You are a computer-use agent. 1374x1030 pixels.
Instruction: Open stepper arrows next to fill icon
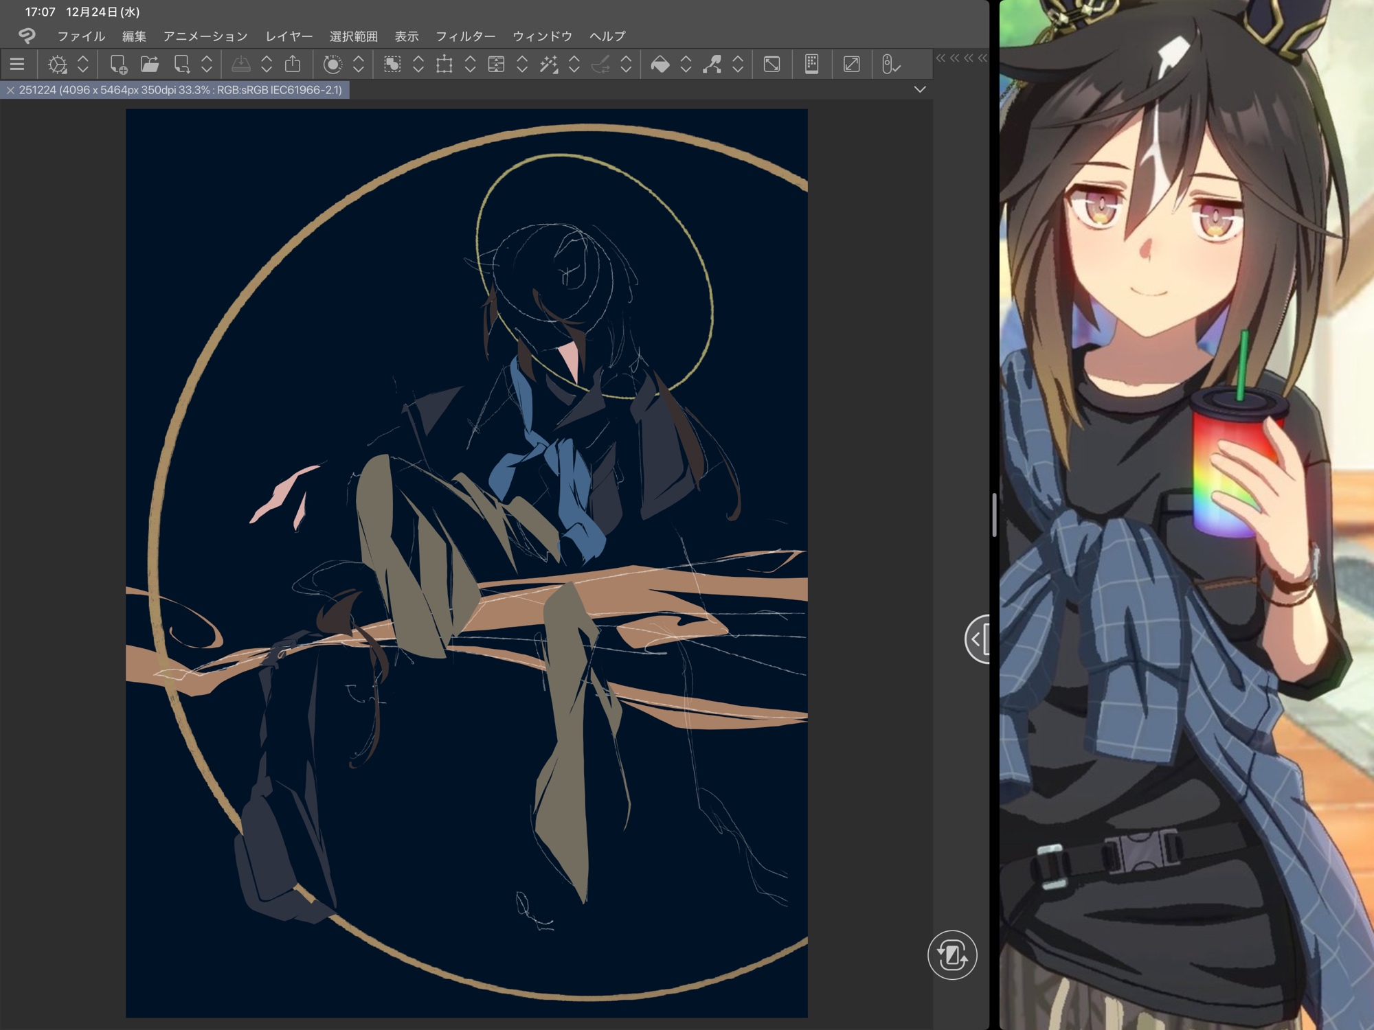tap(686, 65)
